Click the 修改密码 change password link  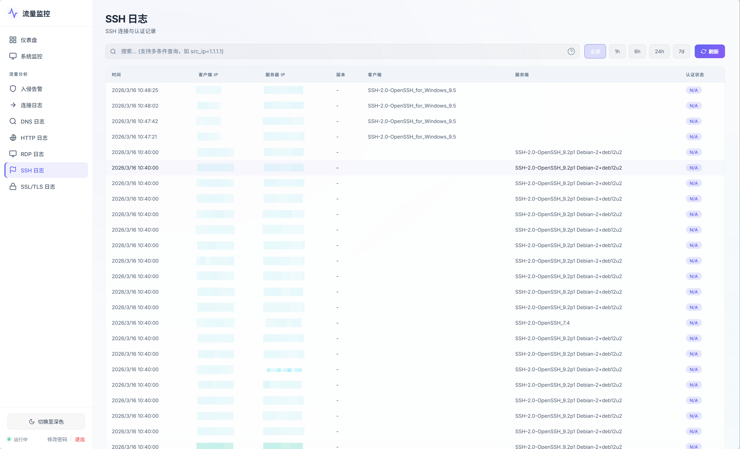57,439
